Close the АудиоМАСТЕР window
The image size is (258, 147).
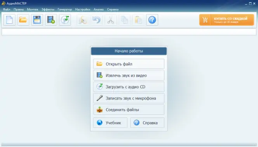(x=255, y=3)
